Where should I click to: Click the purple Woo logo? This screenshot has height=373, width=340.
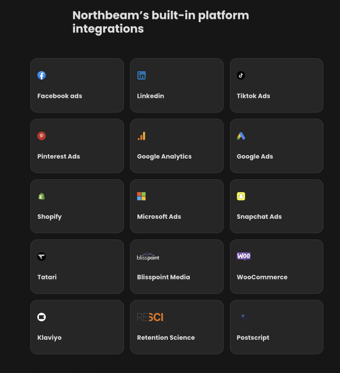244,256
